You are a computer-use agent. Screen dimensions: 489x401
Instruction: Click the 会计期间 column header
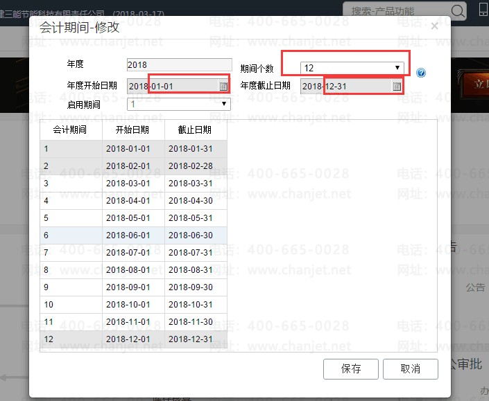(x=71, y=130)
